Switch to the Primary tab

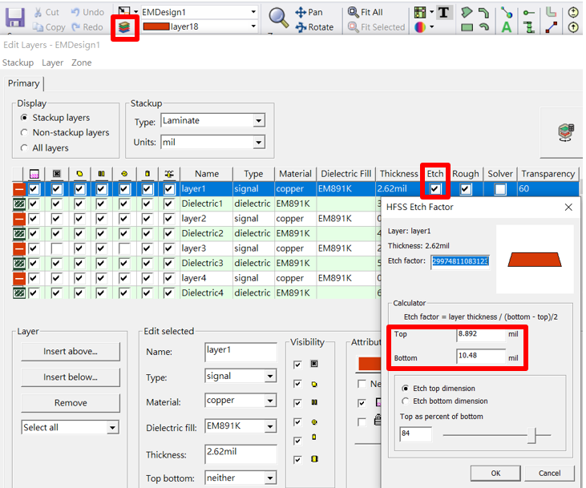coord(23,83)
